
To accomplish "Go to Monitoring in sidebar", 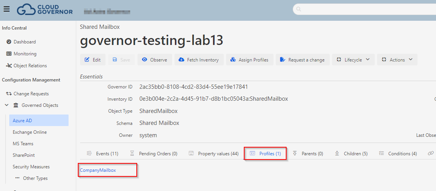I will click(25, 54).
